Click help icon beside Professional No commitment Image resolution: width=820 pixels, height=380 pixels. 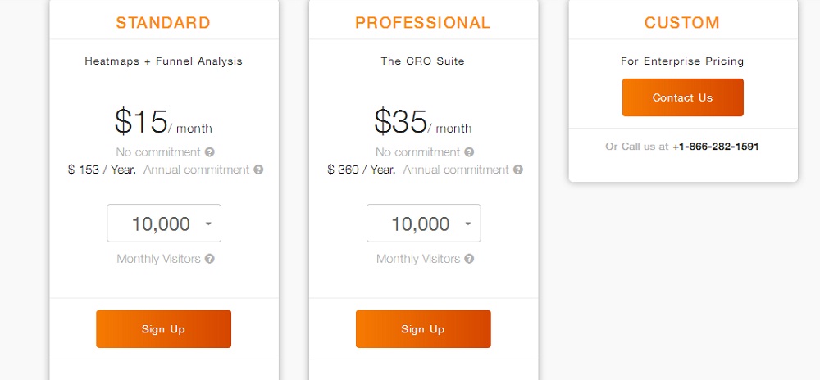point(469,152)
